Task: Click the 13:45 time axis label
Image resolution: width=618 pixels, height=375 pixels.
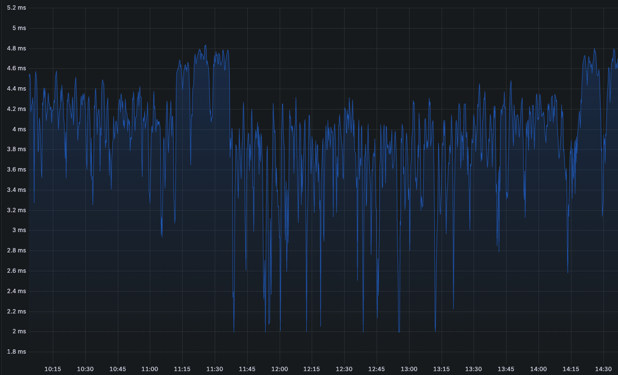Action: 506,369
